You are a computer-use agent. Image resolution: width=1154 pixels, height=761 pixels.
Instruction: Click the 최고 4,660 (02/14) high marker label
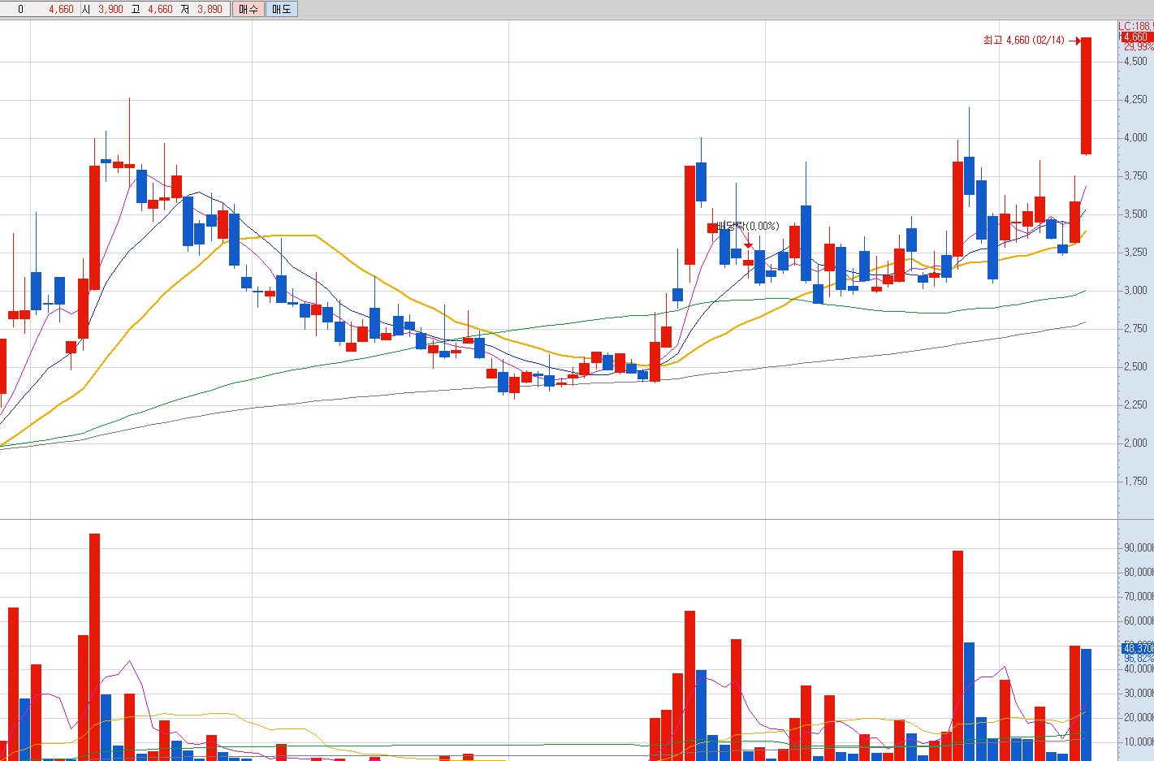point(1023,40)
